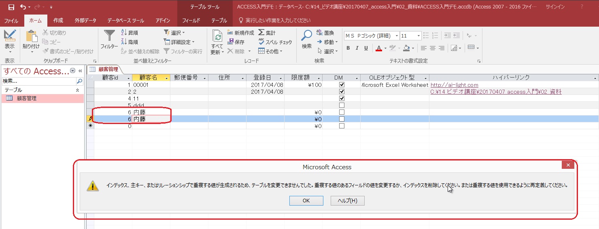This screenshot has height=229, width=599.
Task: Toggle DM checkbox in the new record row
Action: coord(342,126)
